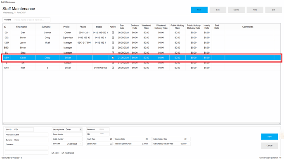The height and width of the screenshot is (159, 284).
Task: Save the staff record
Action: coord(269,137)
